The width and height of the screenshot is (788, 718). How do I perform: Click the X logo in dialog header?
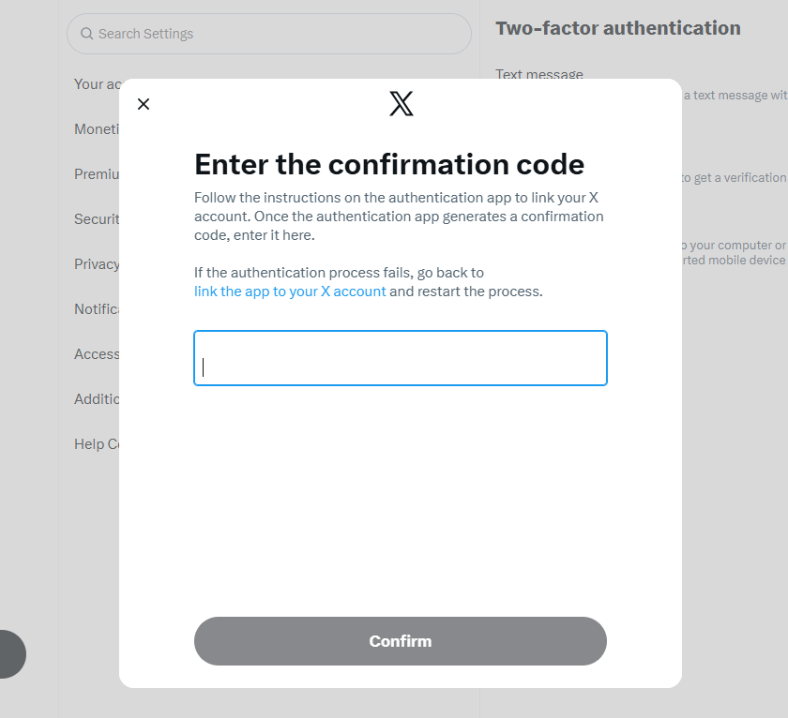402,104
